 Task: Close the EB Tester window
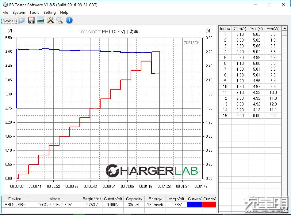click(284, 5)
